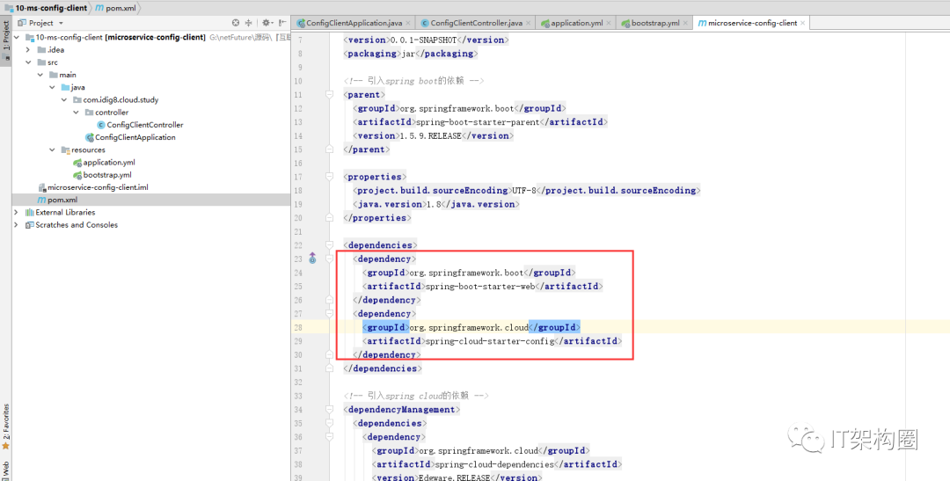Viewport: 950px width, 481px height.
Task: Click the Spring leaf icon of application.yml
Action: pos(77,163)
